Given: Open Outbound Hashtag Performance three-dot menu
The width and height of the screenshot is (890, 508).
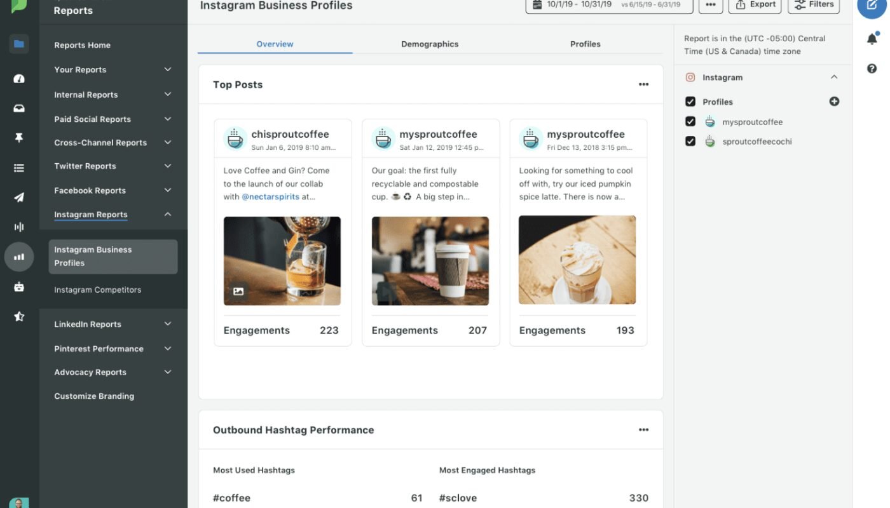Looking at the screenshot, I should (643, 430).
